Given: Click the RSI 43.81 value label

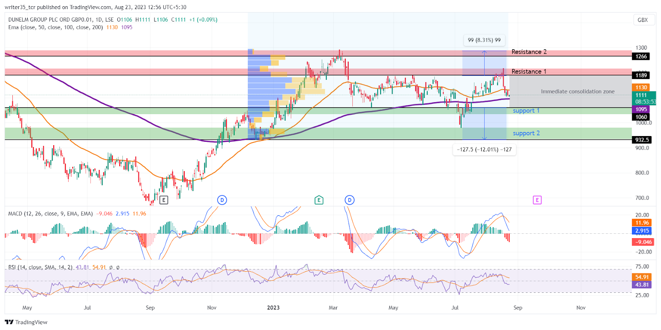Looking at the screenshot, I should coord(642,285).
